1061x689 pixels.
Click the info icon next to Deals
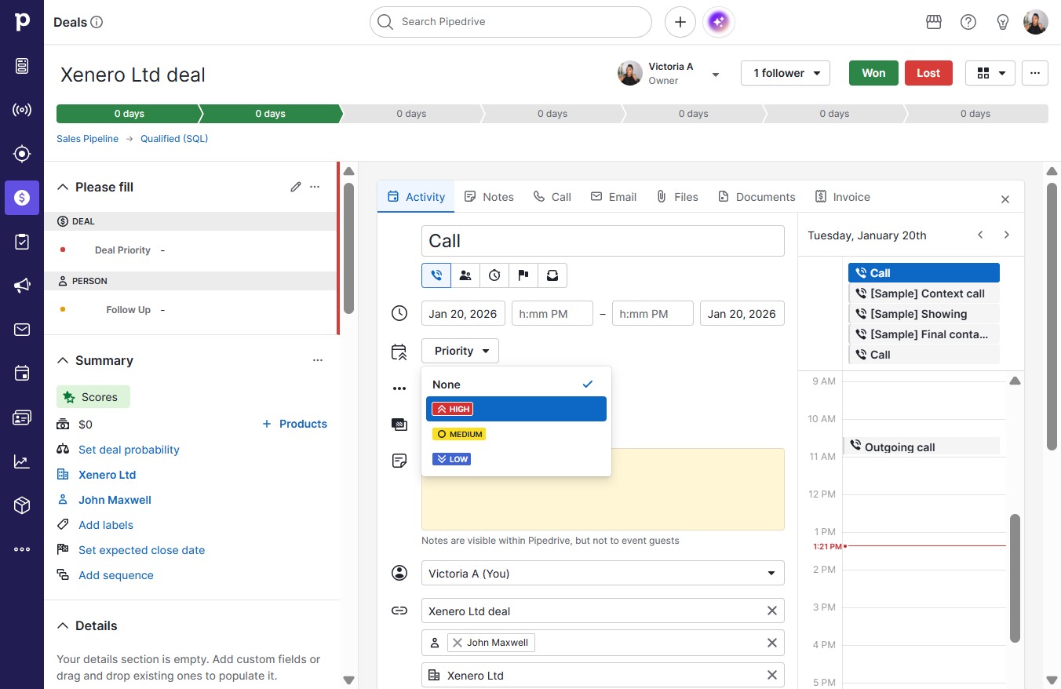point(97,22)
